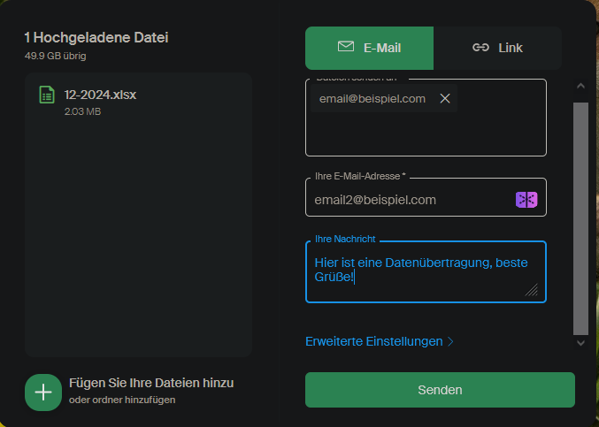Click into the Ihre Nachricht text area
599x427 pixels.
(426, 271)
